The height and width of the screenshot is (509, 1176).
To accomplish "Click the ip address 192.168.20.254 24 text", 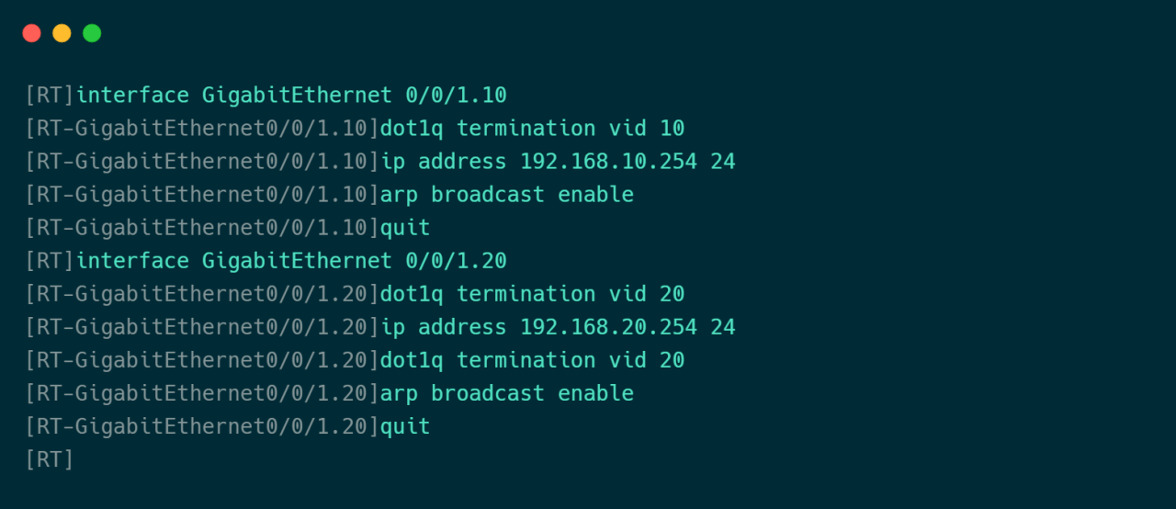I will pyautogui.click(x=558, y=327).
